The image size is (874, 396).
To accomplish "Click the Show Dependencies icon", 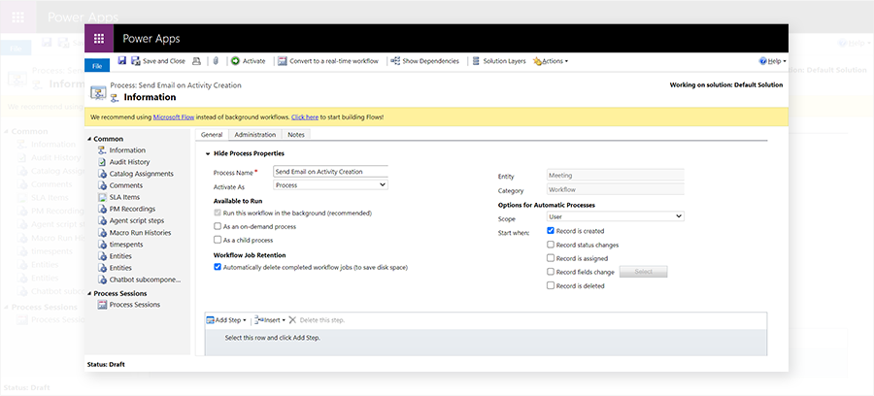I will click(x=395, y=61).
